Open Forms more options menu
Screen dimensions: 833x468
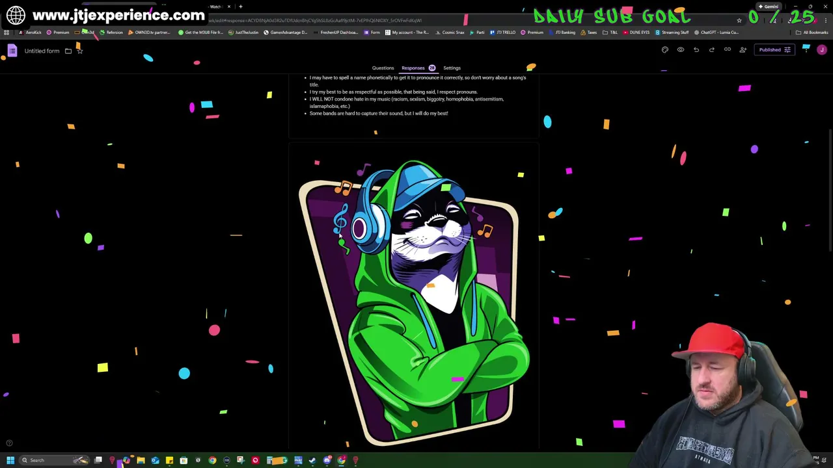(806, 49)
